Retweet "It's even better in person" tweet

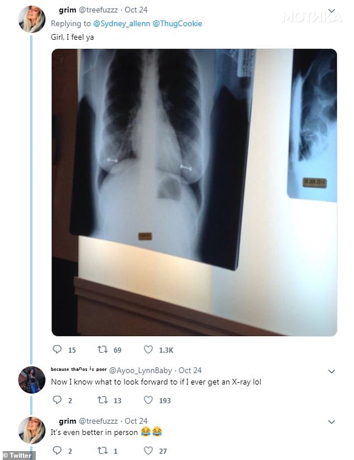[102, 451]
